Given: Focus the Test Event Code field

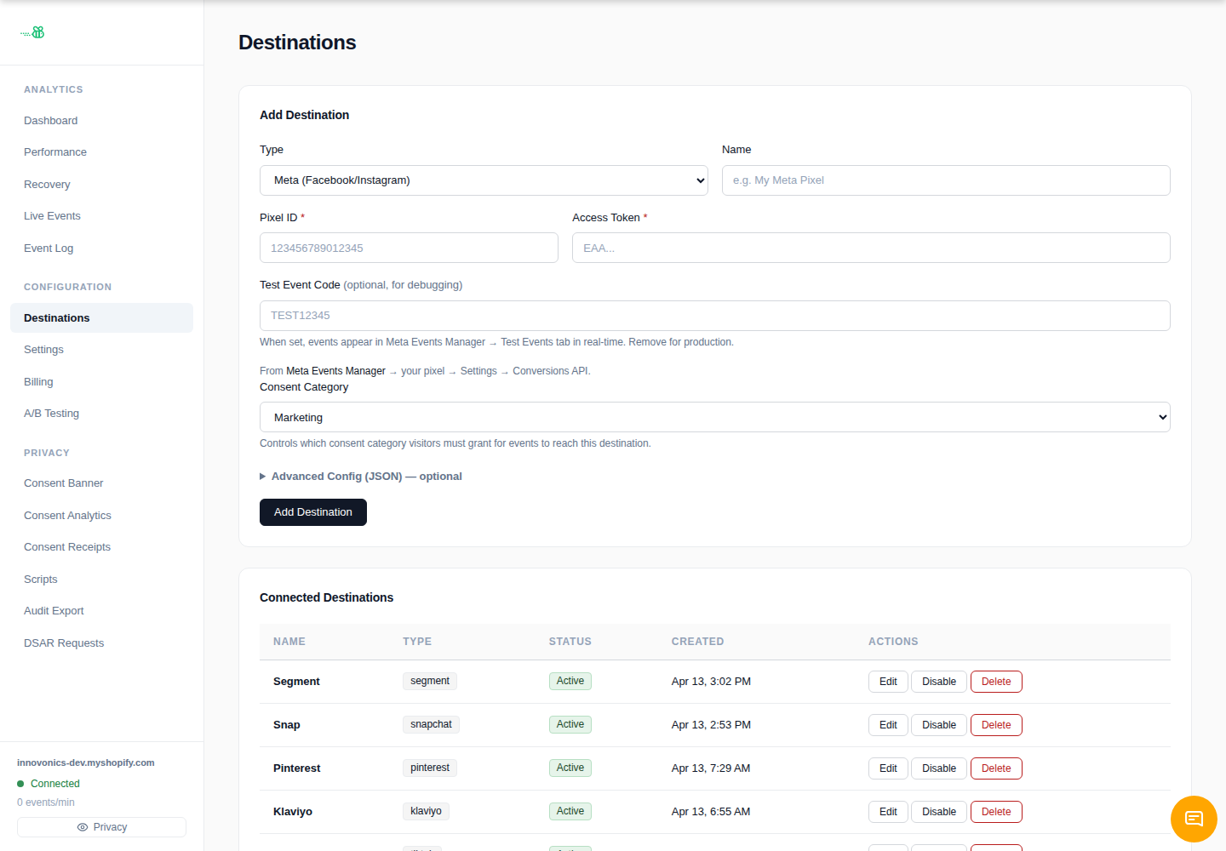Looking at the screenshot, I should (715, 316).
